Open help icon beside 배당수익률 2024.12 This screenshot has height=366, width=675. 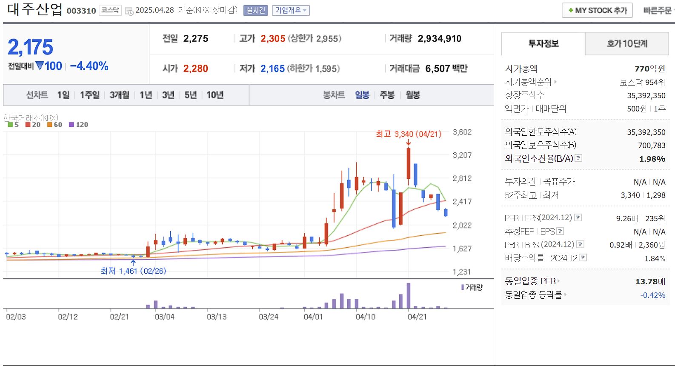tap(583, 257)
